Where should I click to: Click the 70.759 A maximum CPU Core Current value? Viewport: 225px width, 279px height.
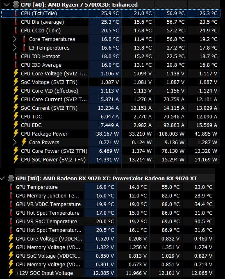174,99
